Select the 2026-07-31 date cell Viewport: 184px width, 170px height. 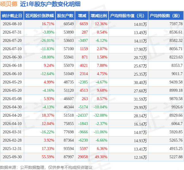click(12, 32)
